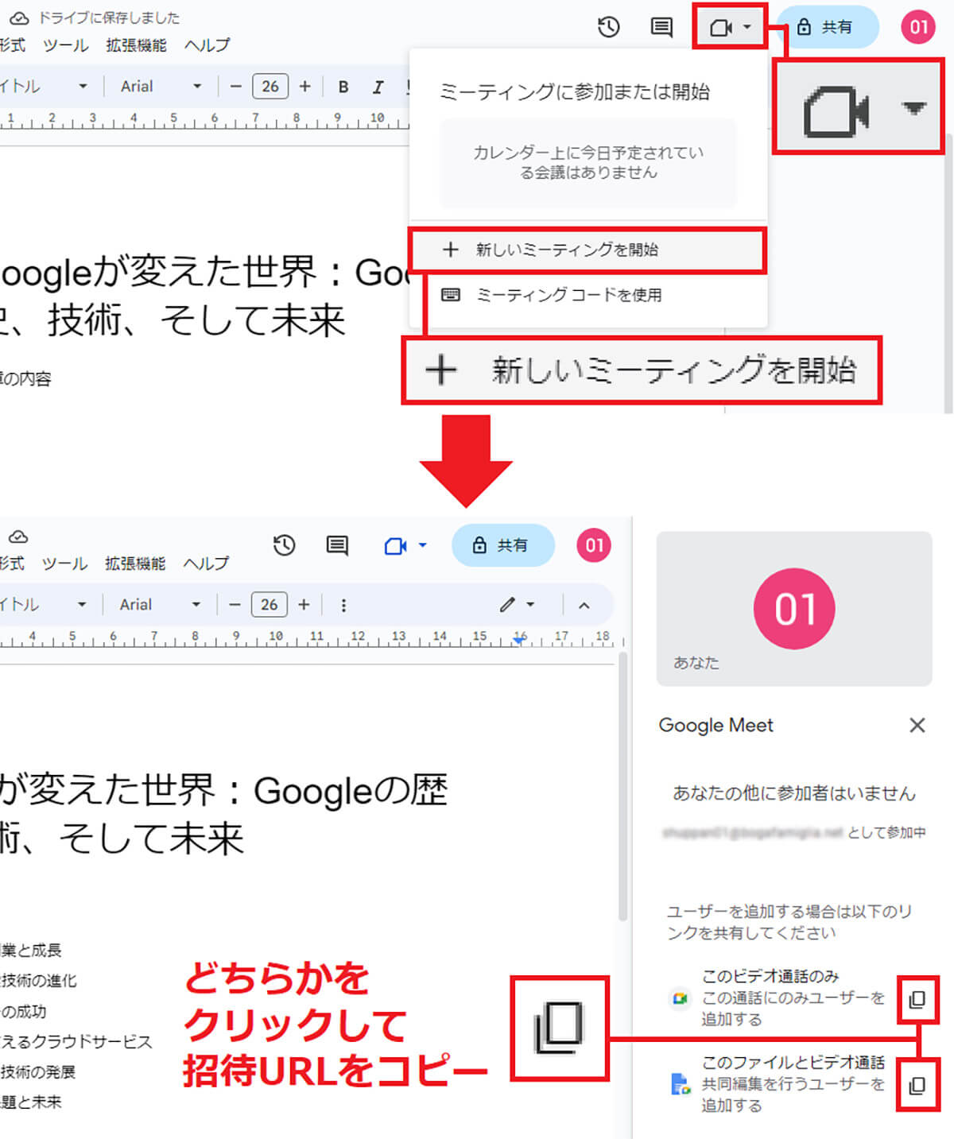Open ヘルプ menu in bottom screenshot
This screenshot has height=1139, width=954.
click(206, 564)
